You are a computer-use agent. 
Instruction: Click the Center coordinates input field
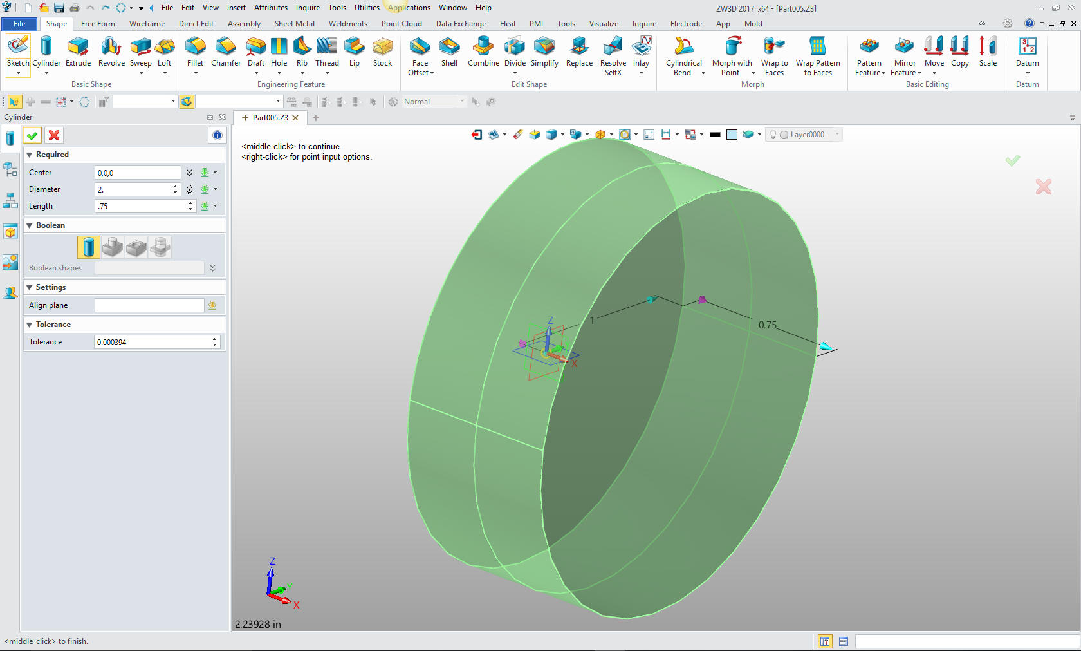pyautogui.click(x=138, y=173)
